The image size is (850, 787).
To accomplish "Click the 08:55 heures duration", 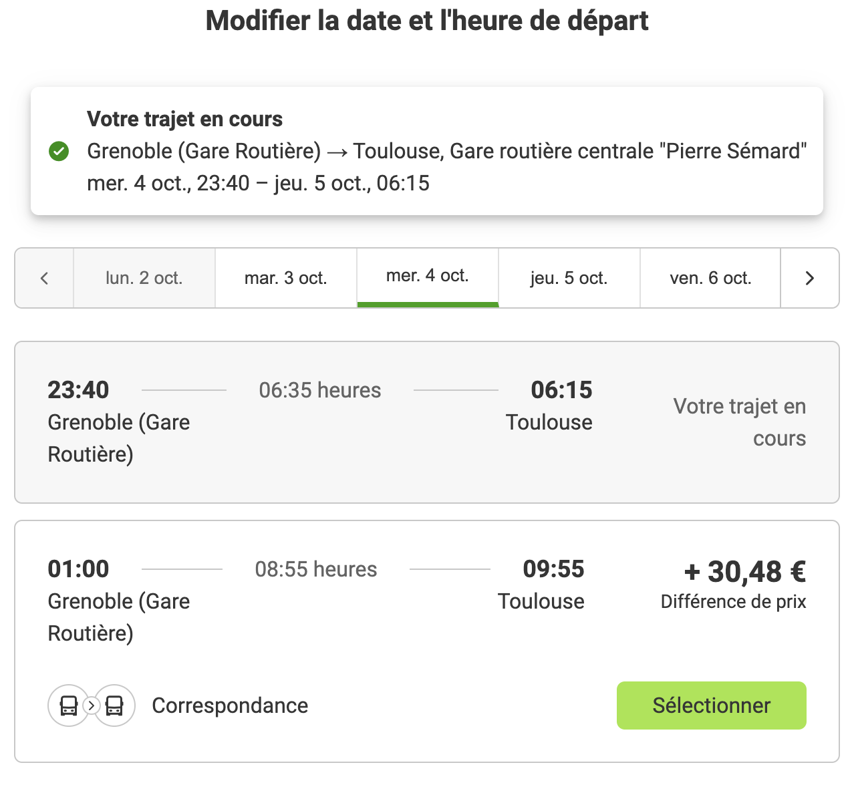I will coord(316,569).
